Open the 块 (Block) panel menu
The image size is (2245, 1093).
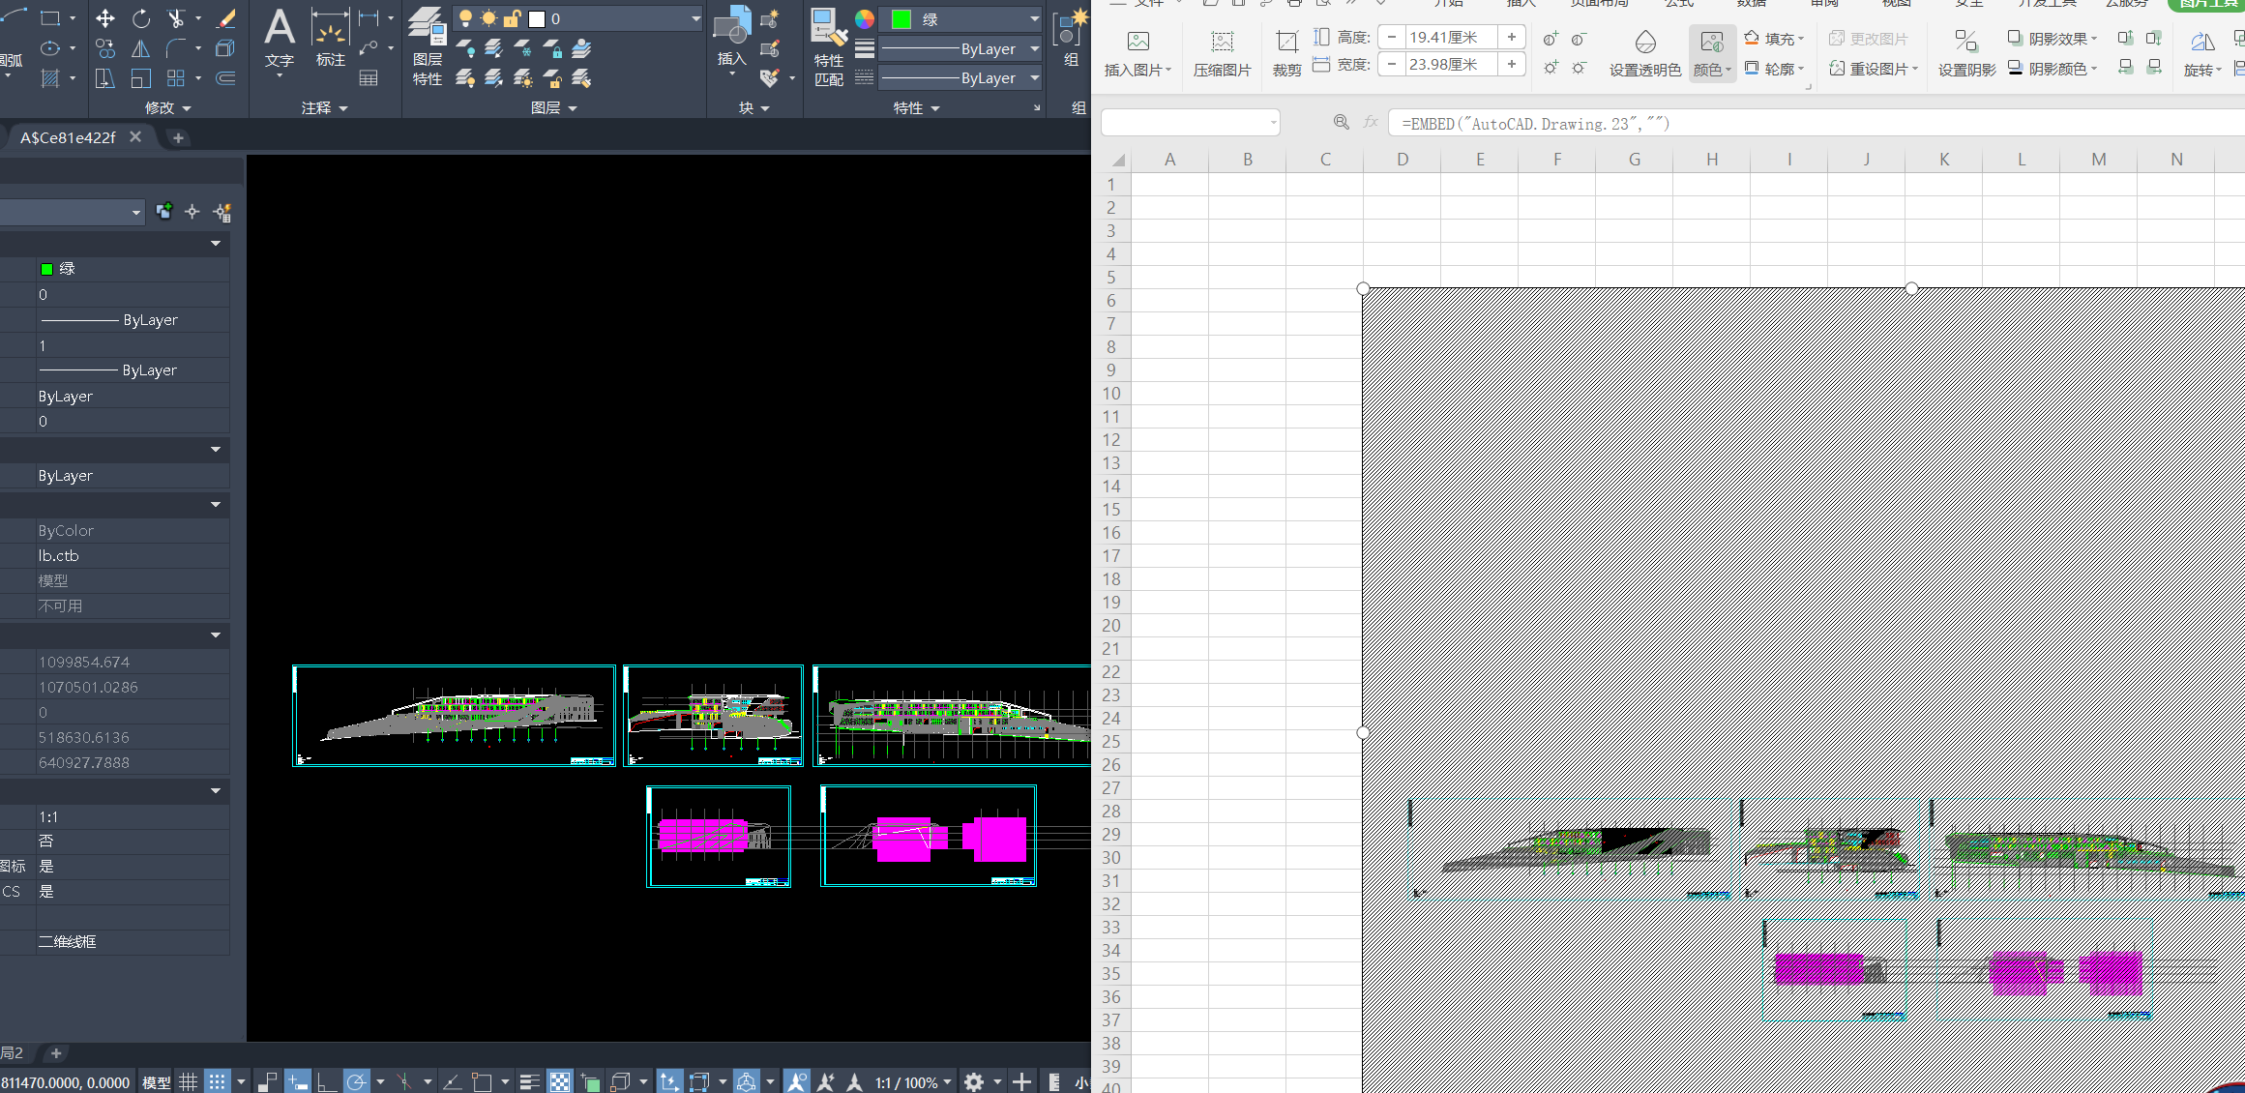pyautogui.click(x=753, y=107)
